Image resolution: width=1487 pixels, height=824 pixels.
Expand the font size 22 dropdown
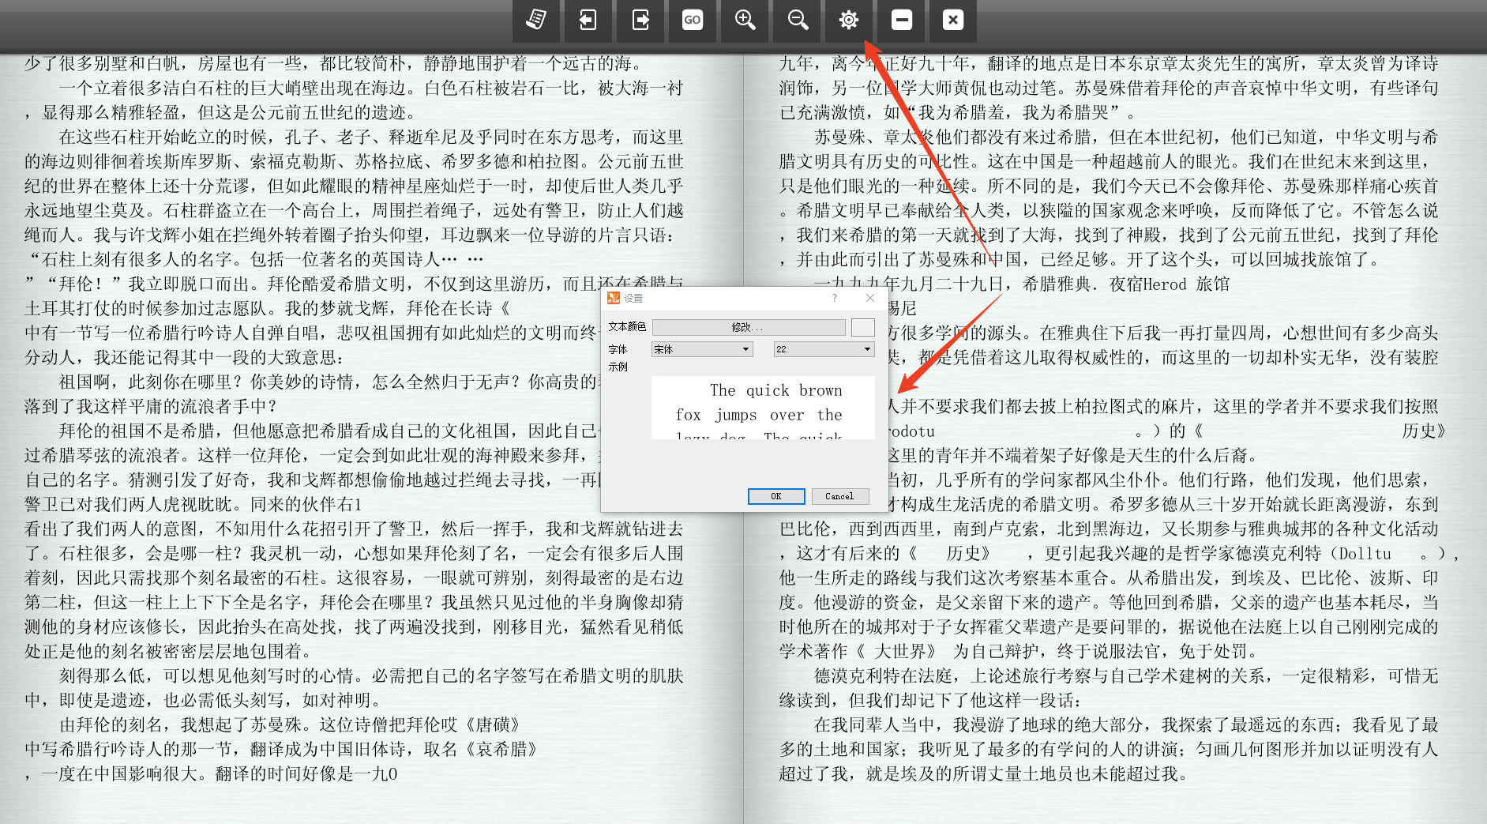[x=824, y=349]
